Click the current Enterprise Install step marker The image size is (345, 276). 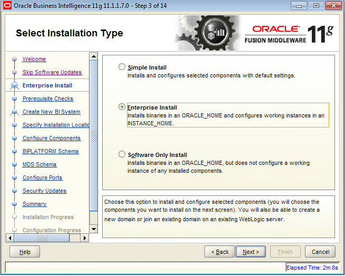click(x=15, y=85)
